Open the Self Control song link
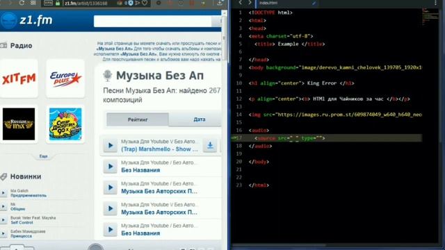The height and width of the screenshot is (250, 445). click(x=22, y=222)
